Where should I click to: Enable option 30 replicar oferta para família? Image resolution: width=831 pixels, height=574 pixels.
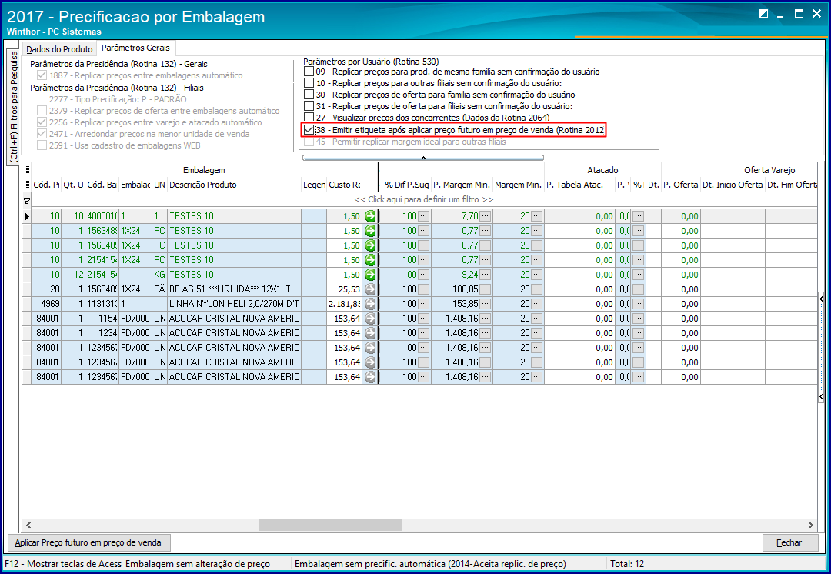tap(309, 95)
